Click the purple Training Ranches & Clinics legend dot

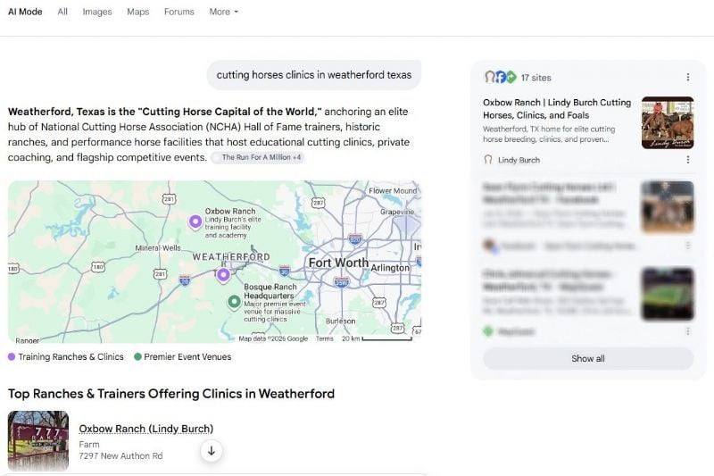(12, 356)
